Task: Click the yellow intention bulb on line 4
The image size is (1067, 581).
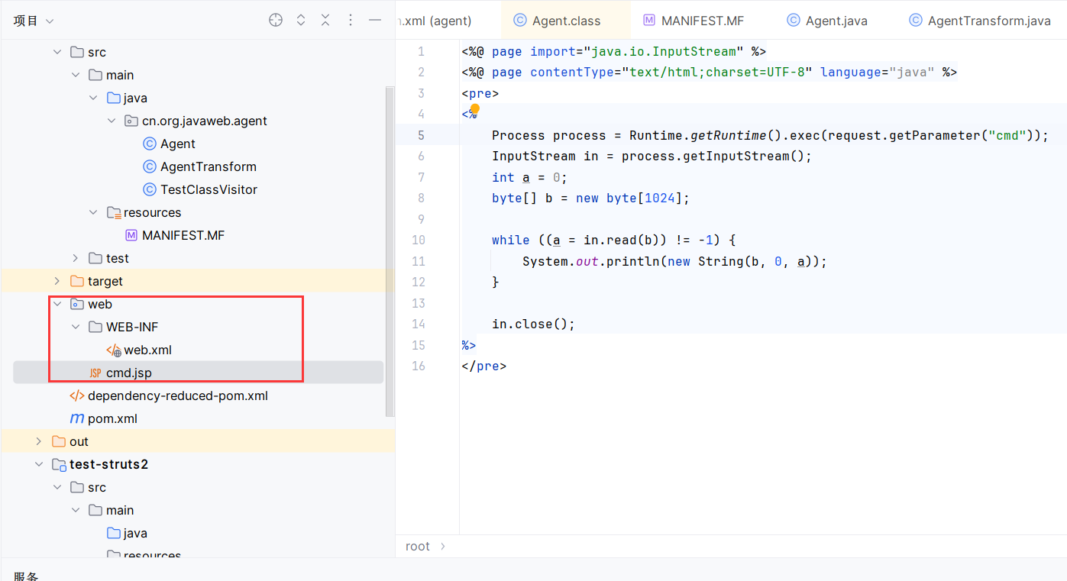Action: [474, 110]
